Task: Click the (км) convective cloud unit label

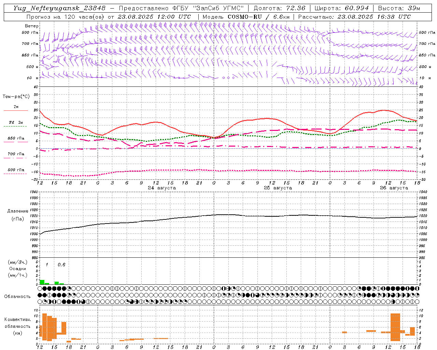Action: pyautogui.click(x=17, y=333)
